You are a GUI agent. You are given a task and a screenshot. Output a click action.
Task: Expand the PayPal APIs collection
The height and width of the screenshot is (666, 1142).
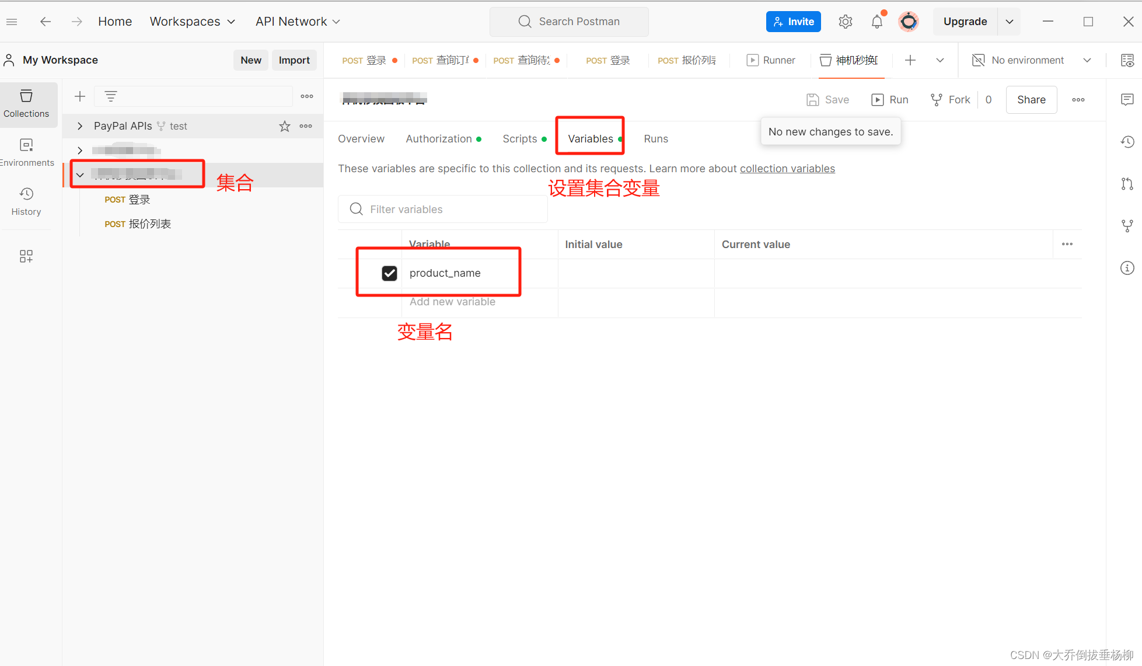tap(80, 126)
